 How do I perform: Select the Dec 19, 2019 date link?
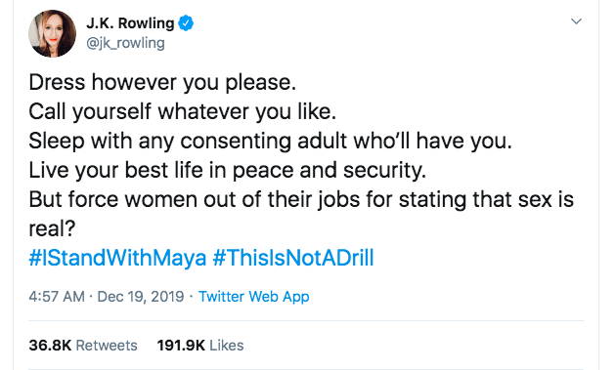(140, 296)
